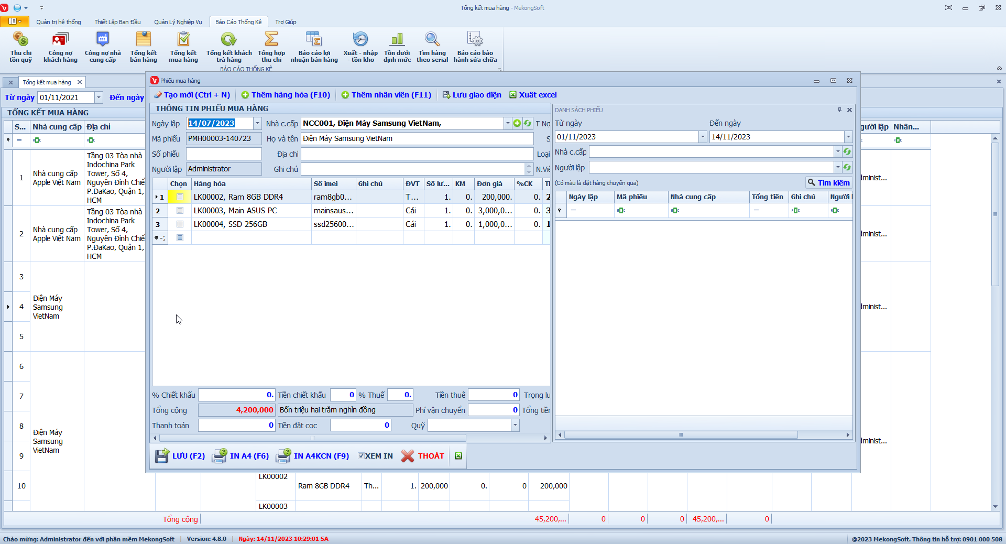Click the LƯU (F2) save button
This screenshot has height=544, width=1006.
(180, 456)
